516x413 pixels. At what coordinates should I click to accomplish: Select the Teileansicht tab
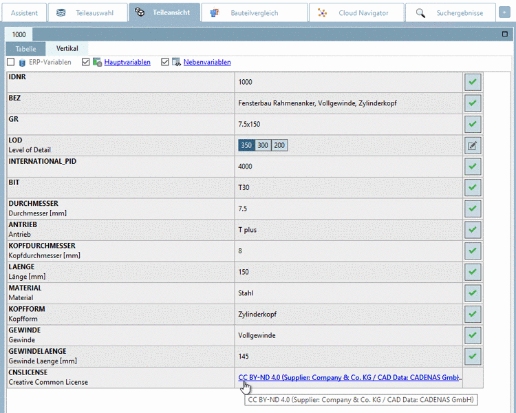coord(164,12)
